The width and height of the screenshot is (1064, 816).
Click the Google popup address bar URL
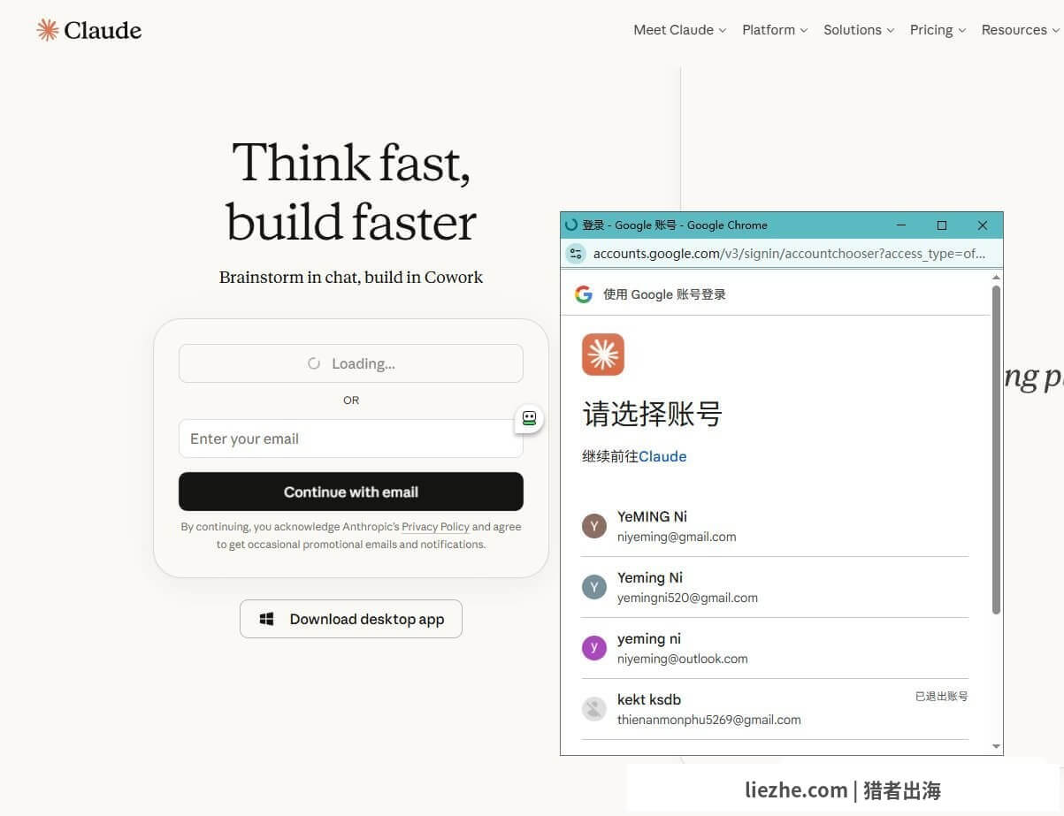click(x=789, y=254)
